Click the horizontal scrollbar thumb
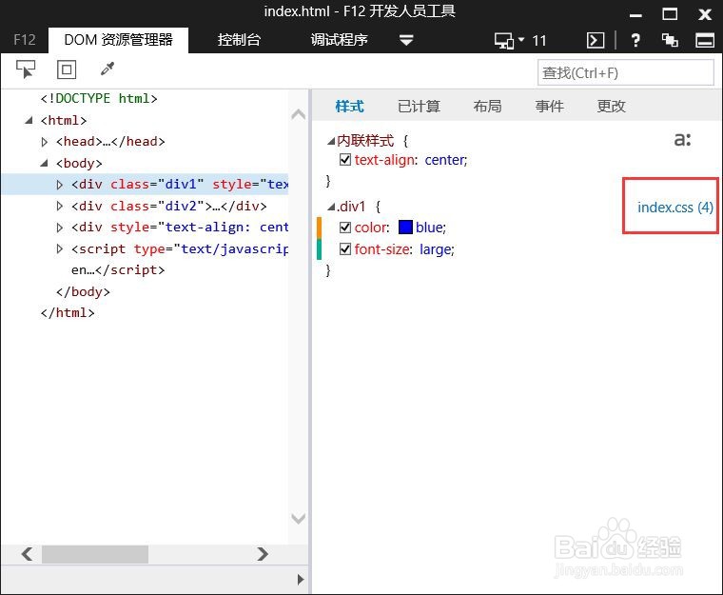Screen dimensions: 723x595 [95, 554]
